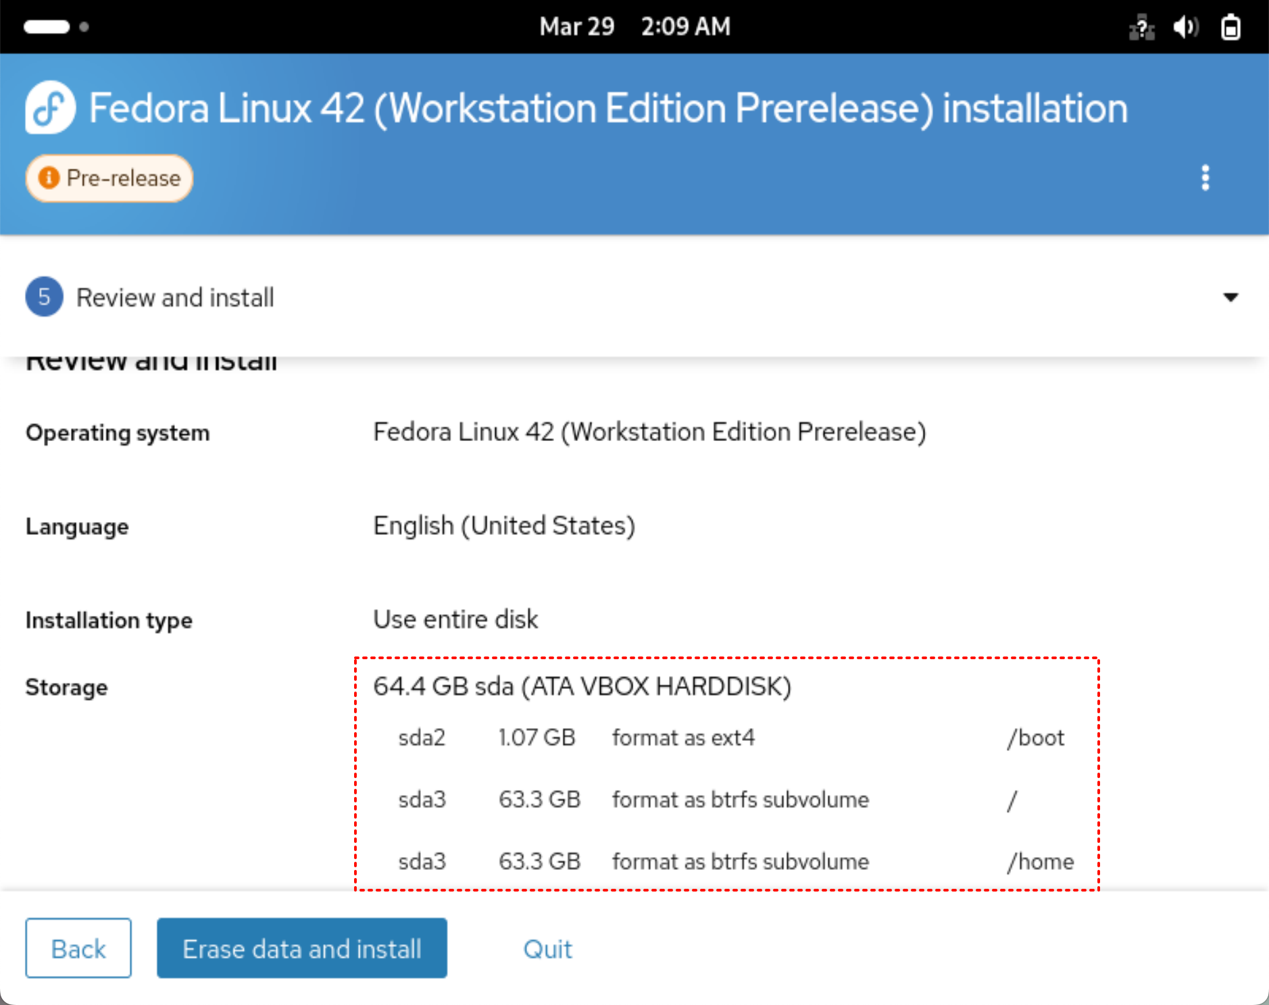The image size is (1269, 1005).
Task: Click the step 5 number badge
Action: (45, 297)
